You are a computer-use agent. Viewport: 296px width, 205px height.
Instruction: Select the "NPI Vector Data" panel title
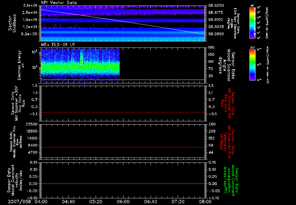pos(59,3)
